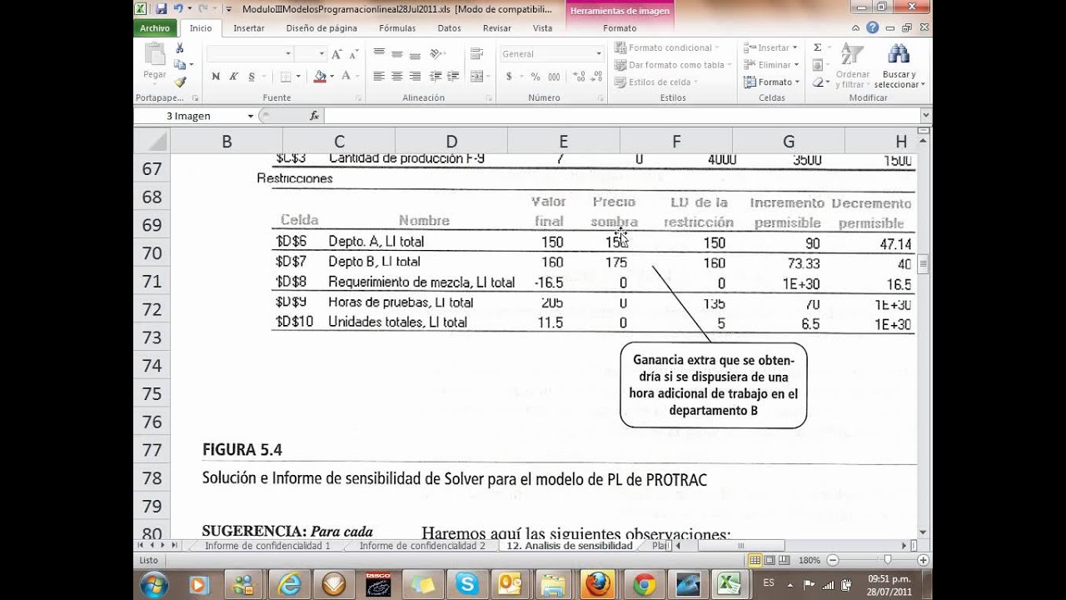Open the Help question mark icon
1066x600 pixels.
pos(872,27)
